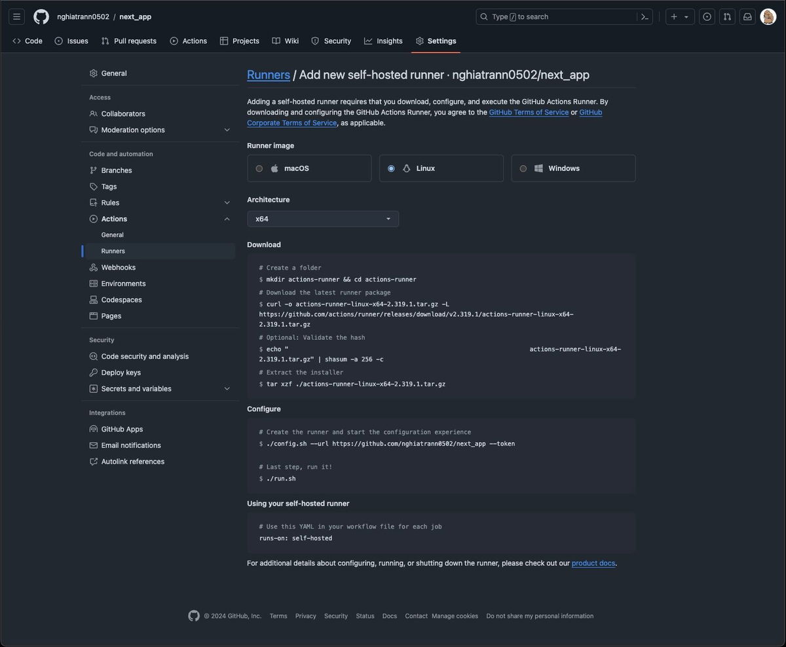This screenshot has height=647, width=786.
Task: Select the Linux runner image
Action: pos(391,168)
